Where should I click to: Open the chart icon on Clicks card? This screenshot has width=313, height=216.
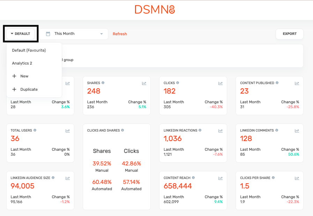(x=221, y=83)
